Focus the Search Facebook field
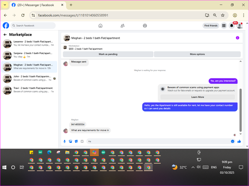The width and height of the screenshot is (249, 186). (x=33, y=26)
